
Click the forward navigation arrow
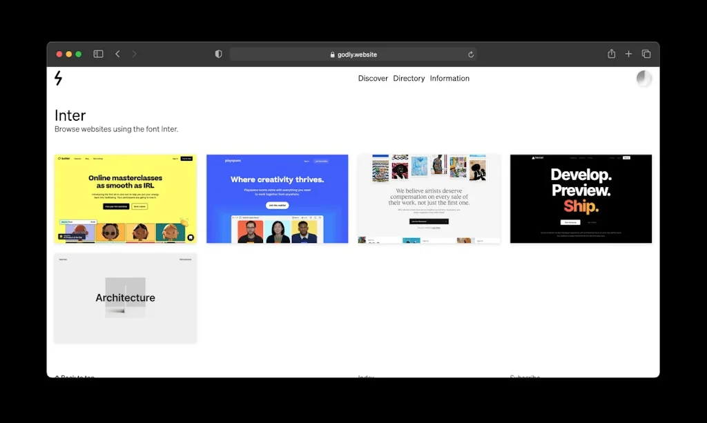pyautogui.click(x=134, y=53)
